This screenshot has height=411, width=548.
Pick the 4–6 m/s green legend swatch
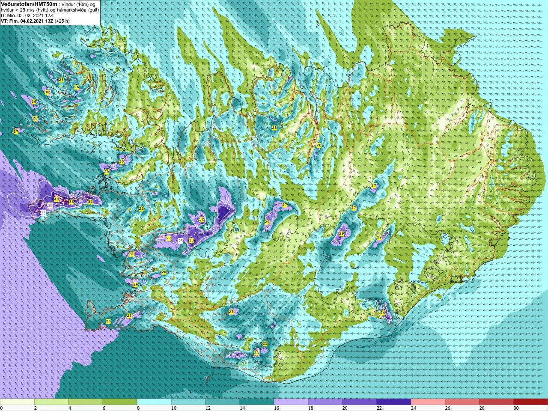(x=86, y=402)
